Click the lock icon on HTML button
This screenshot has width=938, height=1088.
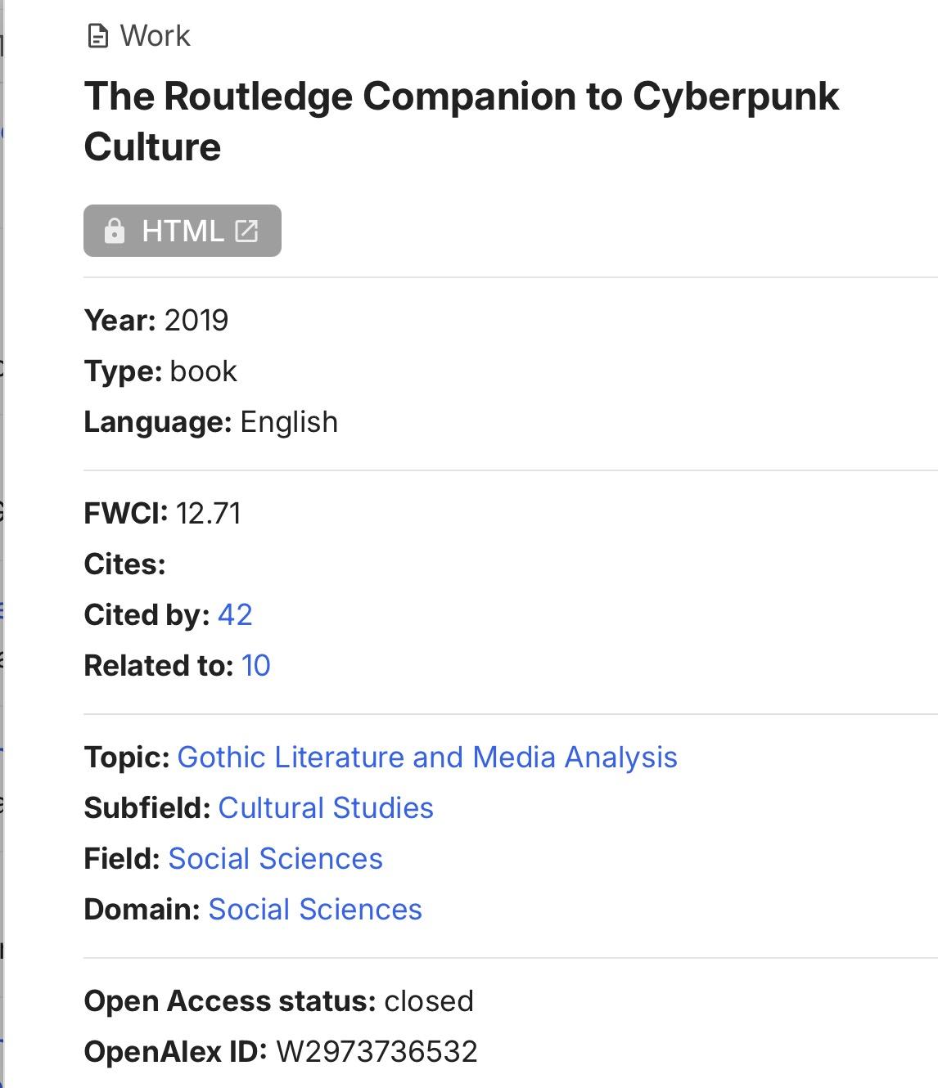(115, 231)
